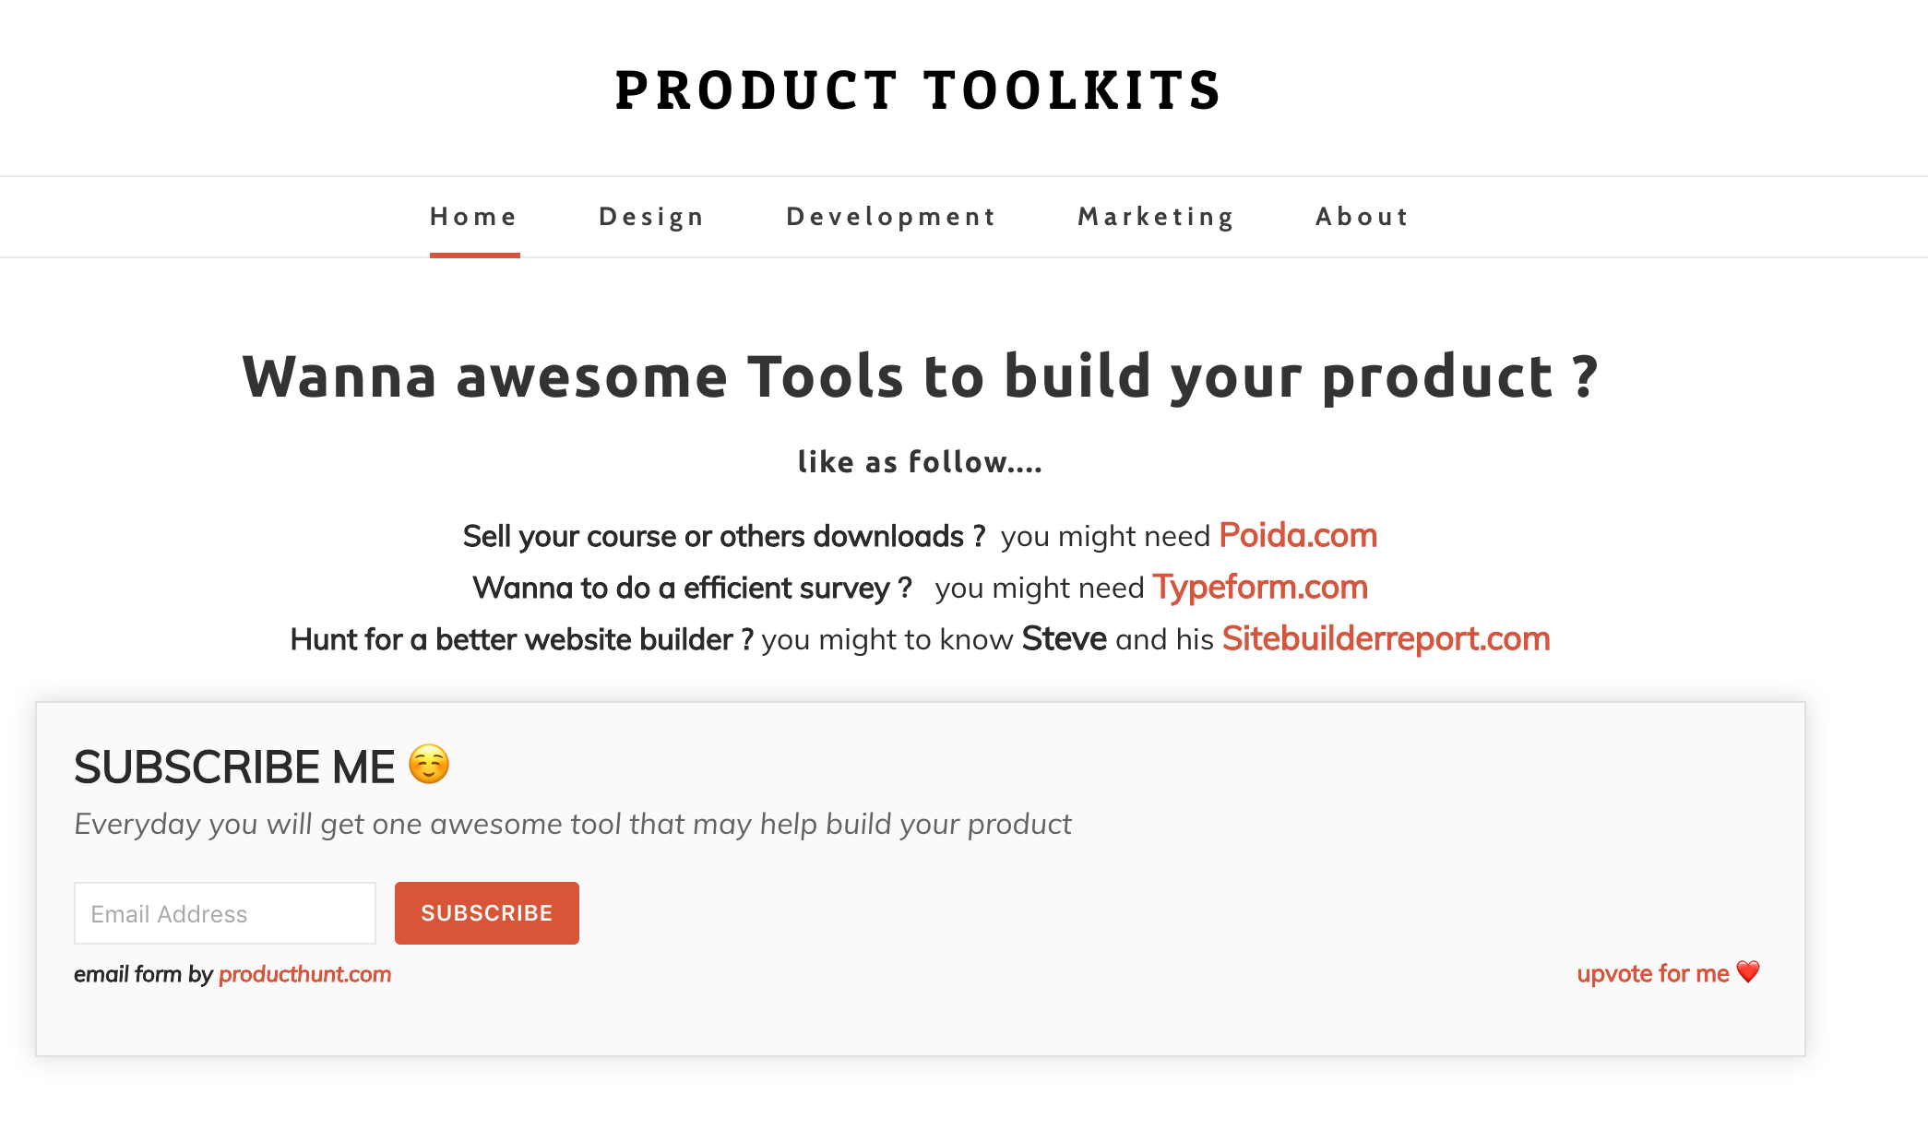1928x1142 pixels.
Task: Open the About page
Action: point(1362,216)
